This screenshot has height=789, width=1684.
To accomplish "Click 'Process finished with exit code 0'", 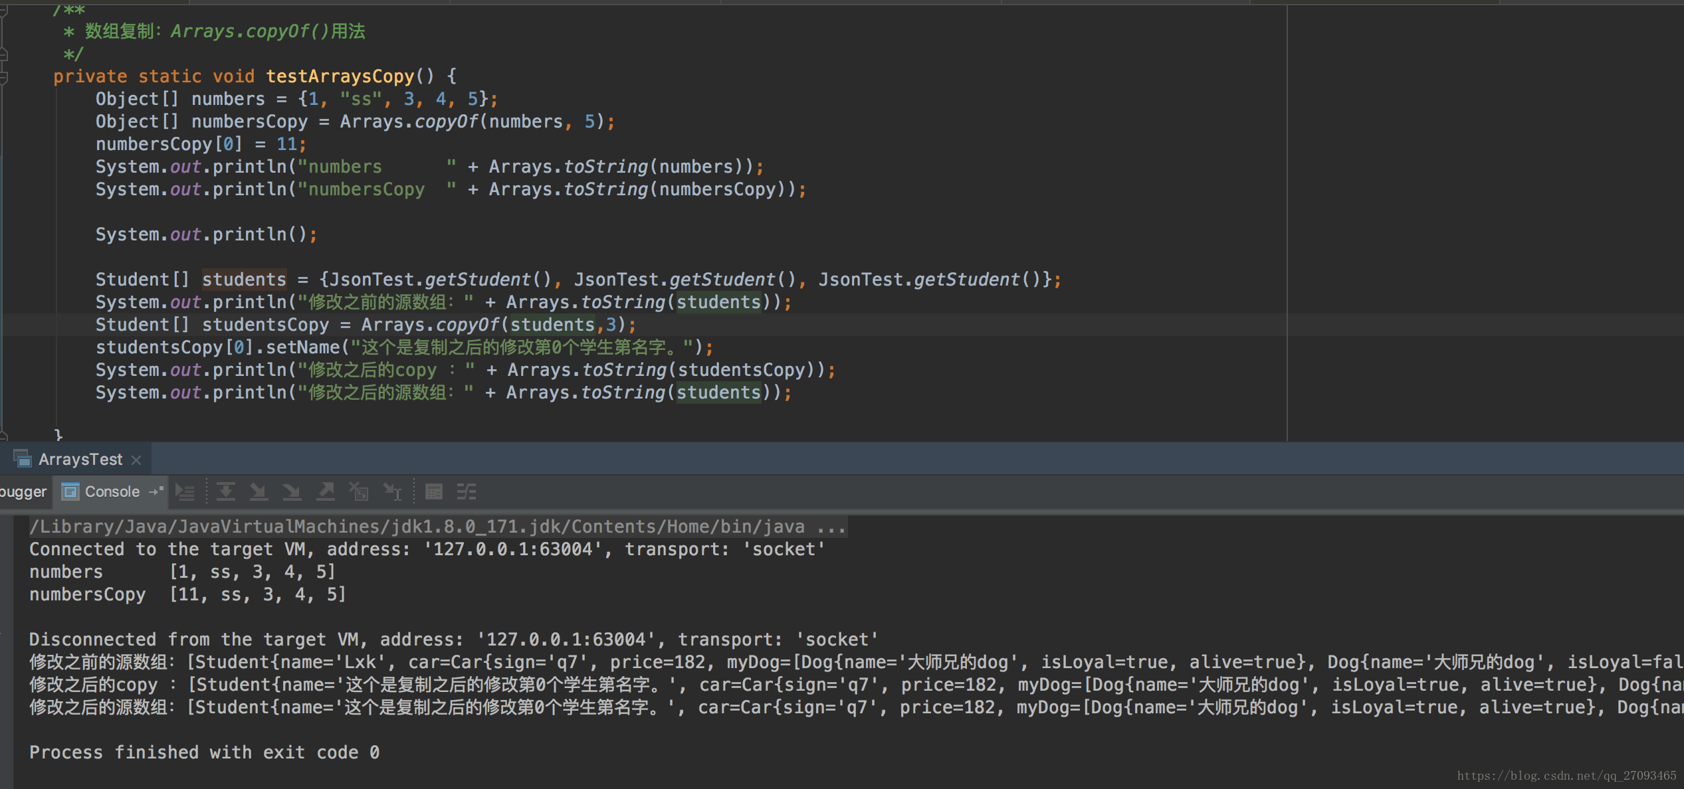I will pyautogui.click(x=205, y=752).
